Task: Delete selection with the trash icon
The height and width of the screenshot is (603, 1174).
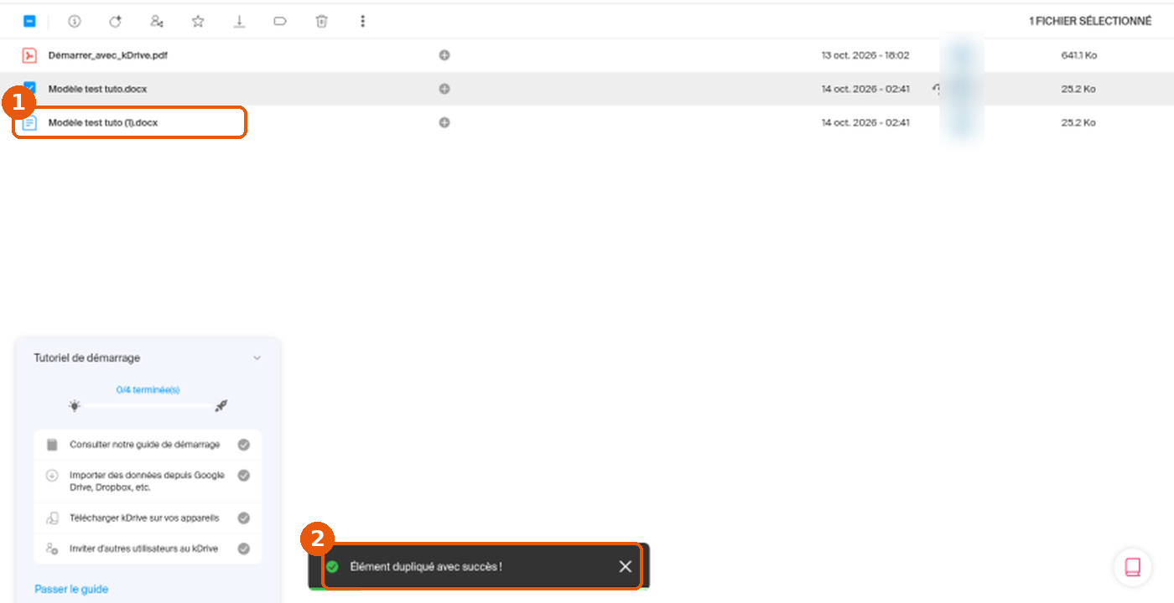Action: tap(321, 21)
